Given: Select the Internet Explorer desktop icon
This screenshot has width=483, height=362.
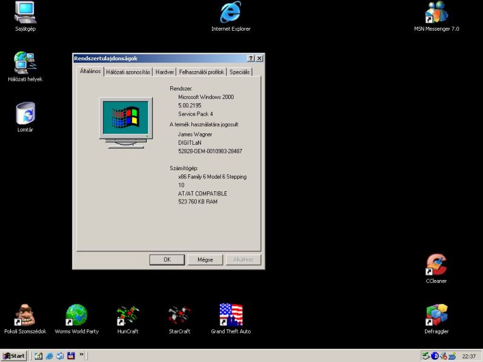Looking at the screenshot, I should (231, 16).
